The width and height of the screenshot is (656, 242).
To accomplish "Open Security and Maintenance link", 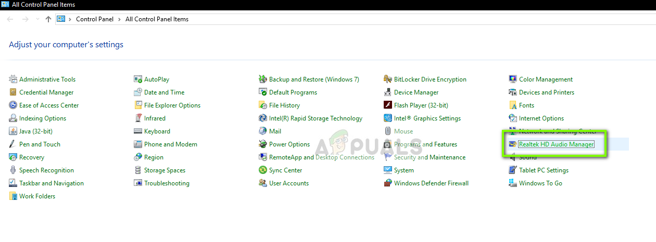I will (430, 157).
